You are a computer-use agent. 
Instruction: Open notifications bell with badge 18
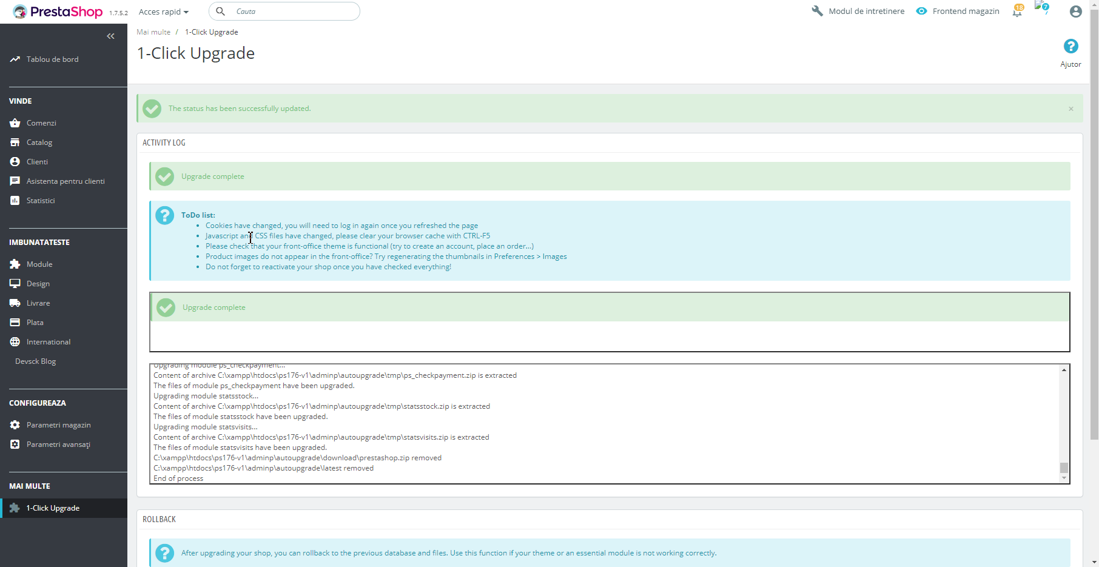point(1018,11)
